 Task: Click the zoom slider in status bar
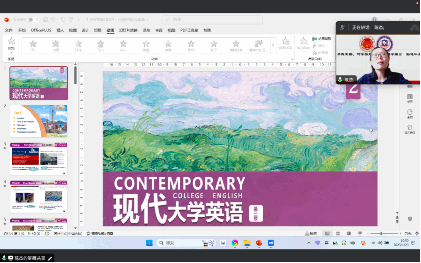[381, 234]
